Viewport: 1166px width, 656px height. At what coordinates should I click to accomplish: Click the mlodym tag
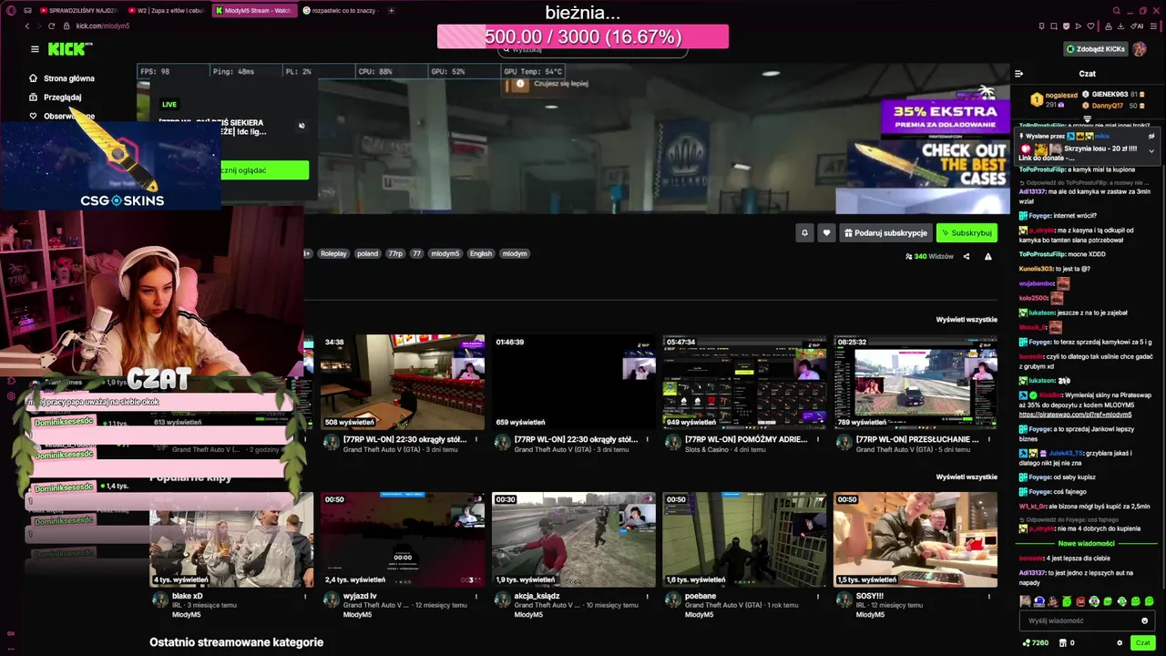[x=515, y=254]
